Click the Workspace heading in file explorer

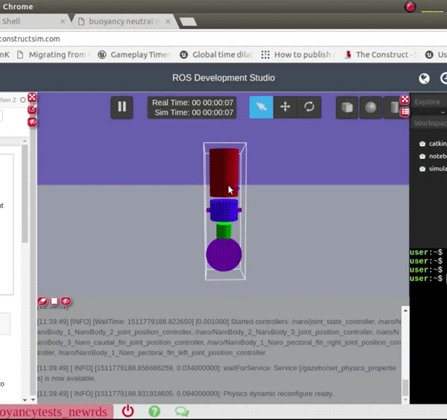tap(430, 123)
